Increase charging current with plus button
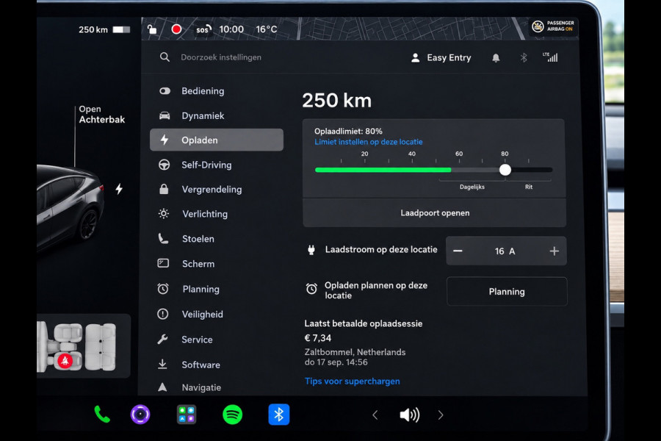Viewport: 661px width, 441px height. [x=554, y=251]
